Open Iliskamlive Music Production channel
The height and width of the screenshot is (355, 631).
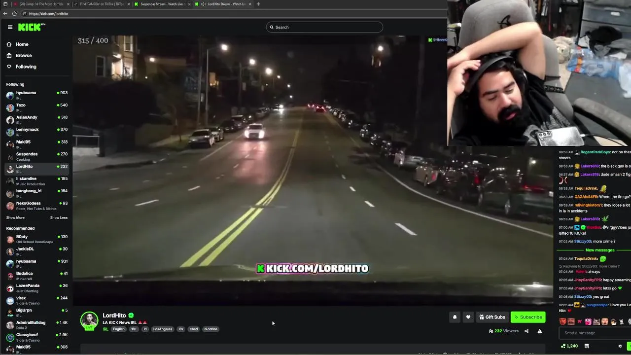tap(36, 181)
